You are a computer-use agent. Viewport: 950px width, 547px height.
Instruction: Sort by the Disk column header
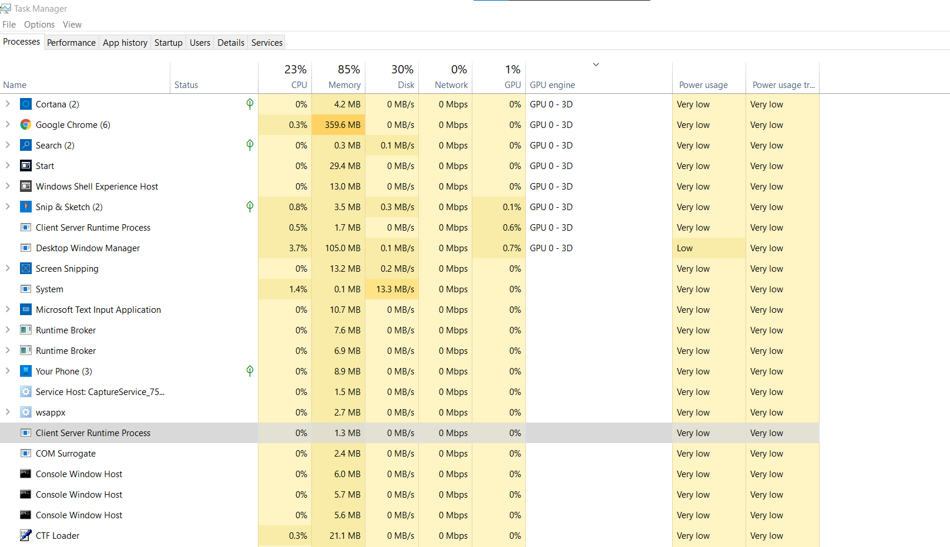pos(392,77)
